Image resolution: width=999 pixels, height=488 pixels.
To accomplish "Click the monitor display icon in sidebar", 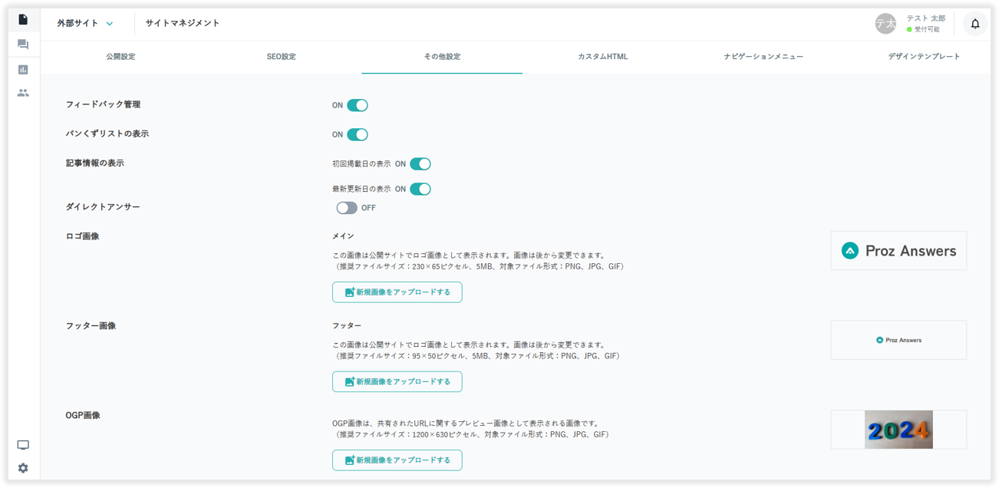I will click(23, 445).
